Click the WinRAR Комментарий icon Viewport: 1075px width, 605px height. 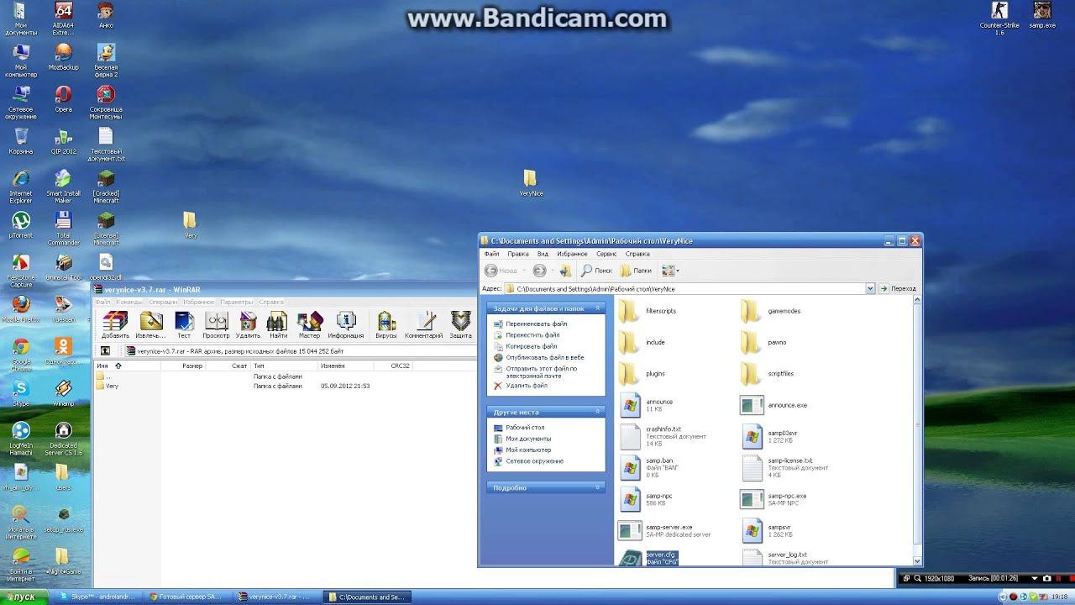click(x=423, y=324)
